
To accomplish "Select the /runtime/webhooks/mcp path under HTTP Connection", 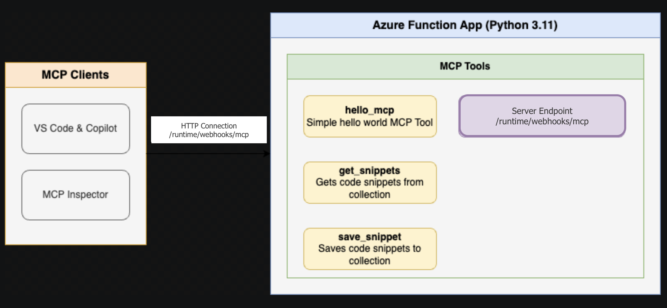I will click(x=209, y=135).
